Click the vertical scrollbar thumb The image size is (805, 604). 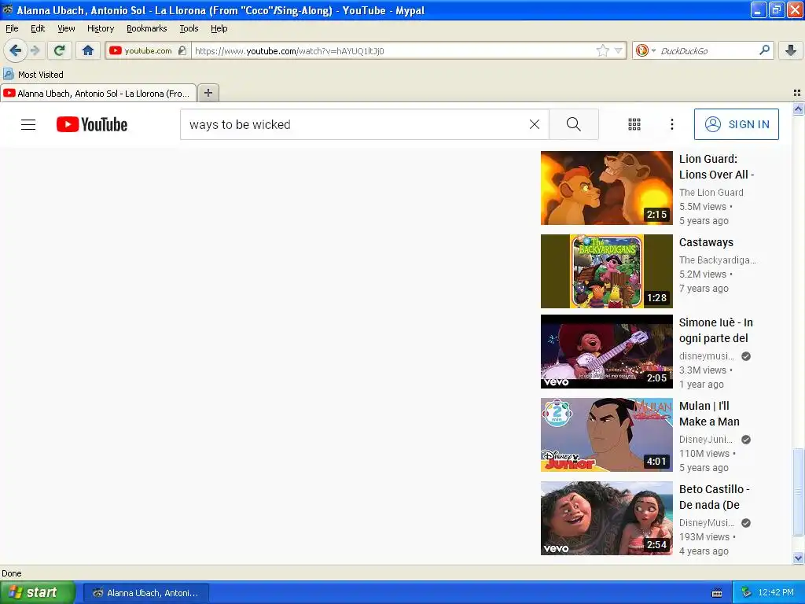point(798,492)
